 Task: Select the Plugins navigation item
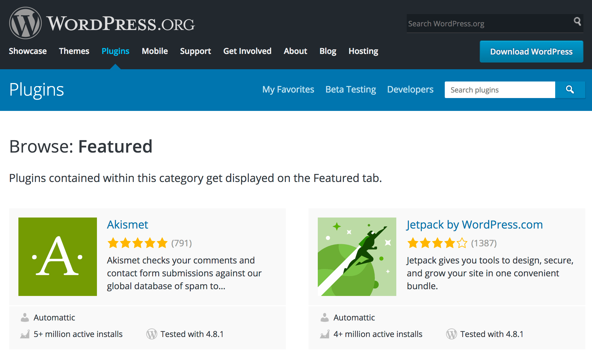pos(115,51)
